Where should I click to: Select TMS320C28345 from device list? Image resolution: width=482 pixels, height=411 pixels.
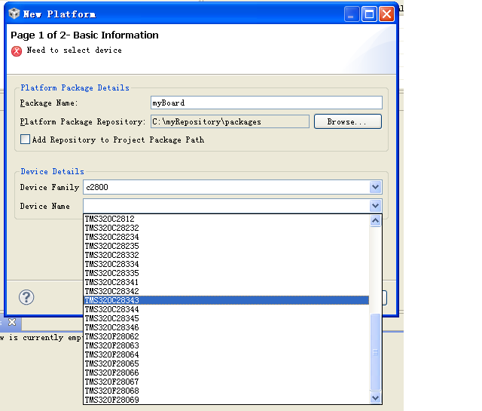(x=226, y=318)
